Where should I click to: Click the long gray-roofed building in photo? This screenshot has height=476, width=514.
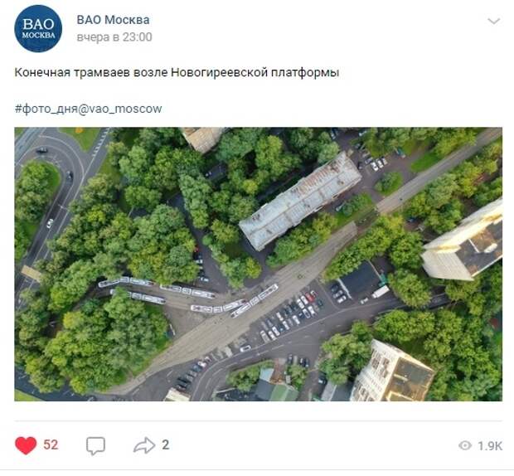[300, 201]
